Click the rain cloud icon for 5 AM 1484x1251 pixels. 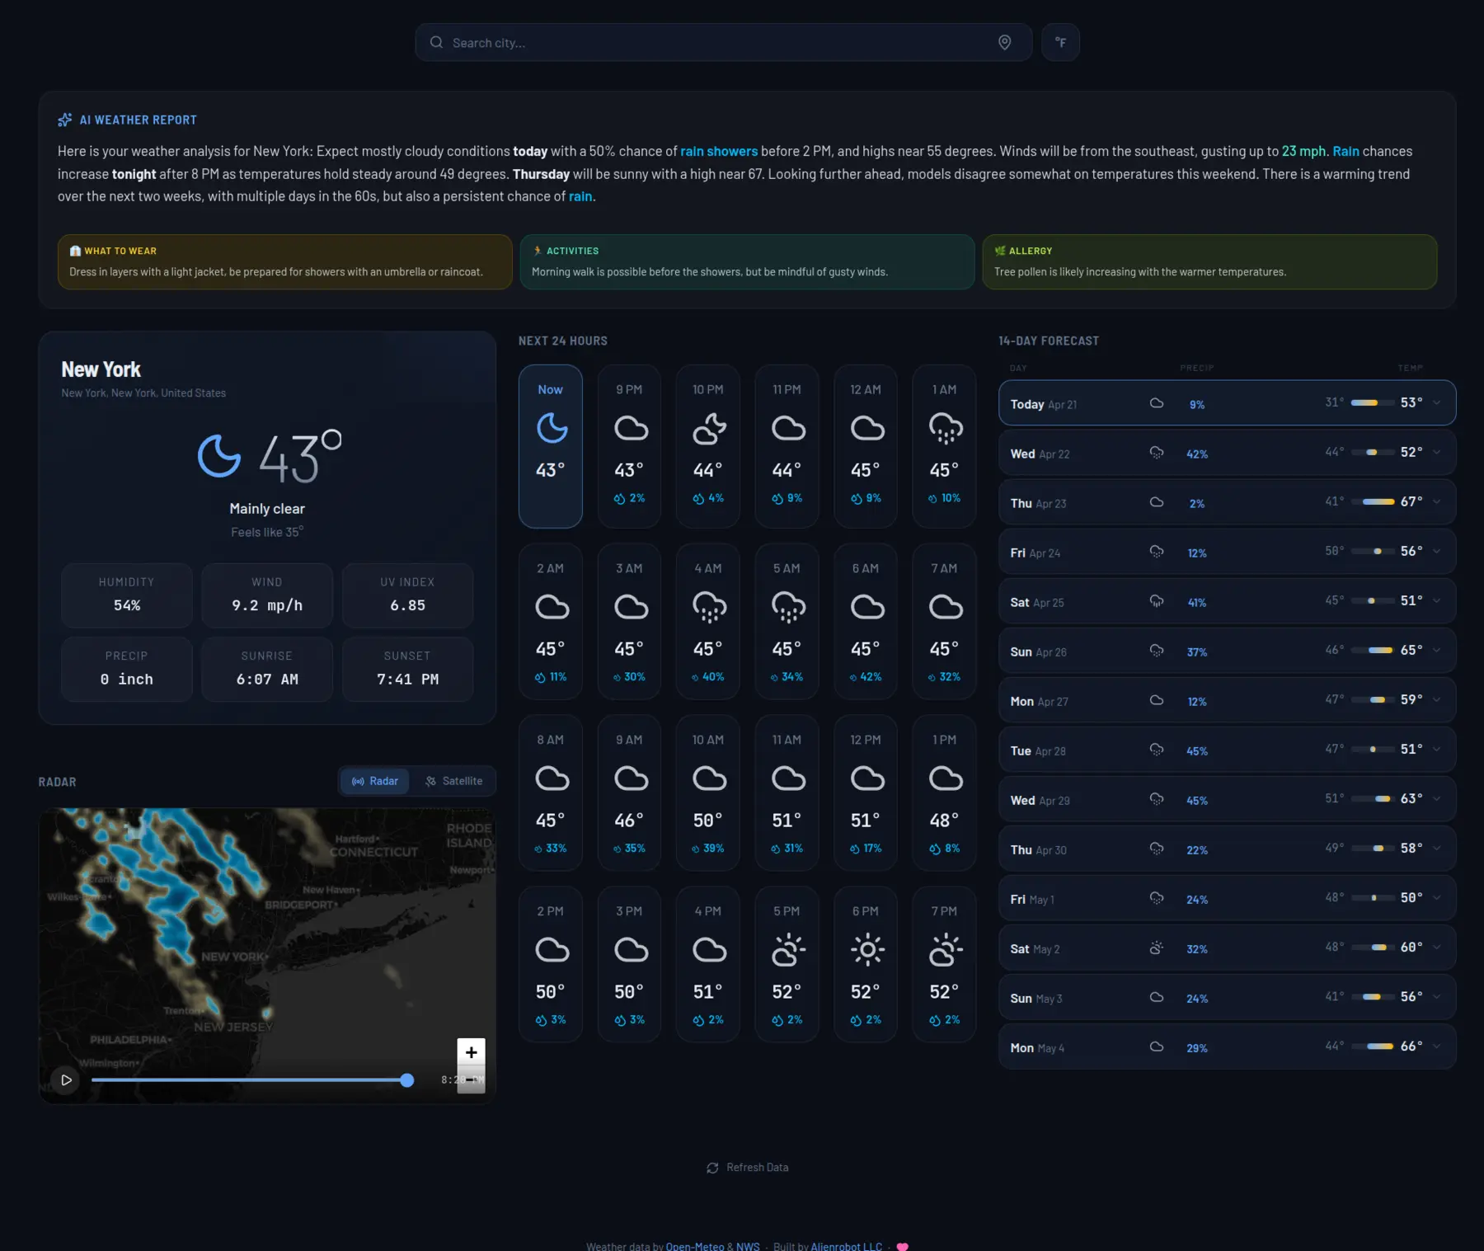pos(788,608)
